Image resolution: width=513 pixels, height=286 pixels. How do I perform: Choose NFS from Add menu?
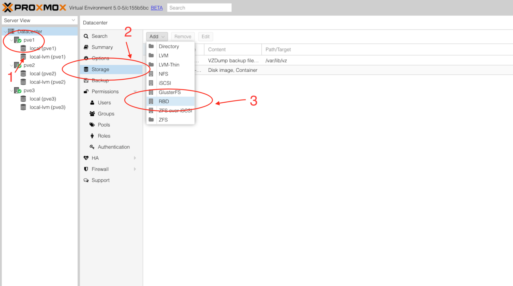click(171, 74)
